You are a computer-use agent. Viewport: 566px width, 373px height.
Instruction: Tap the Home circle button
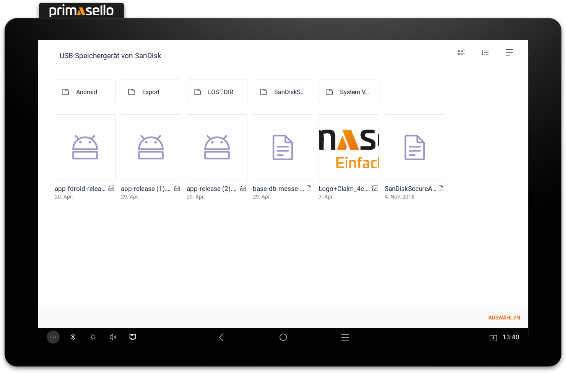[x=283, y=337]
